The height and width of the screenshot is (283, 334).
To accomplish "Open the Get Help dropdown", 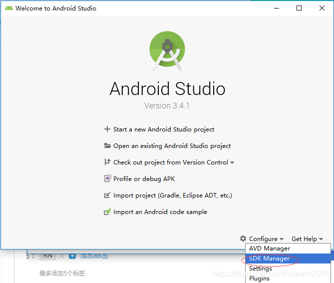I will click(x=307, y=238).
